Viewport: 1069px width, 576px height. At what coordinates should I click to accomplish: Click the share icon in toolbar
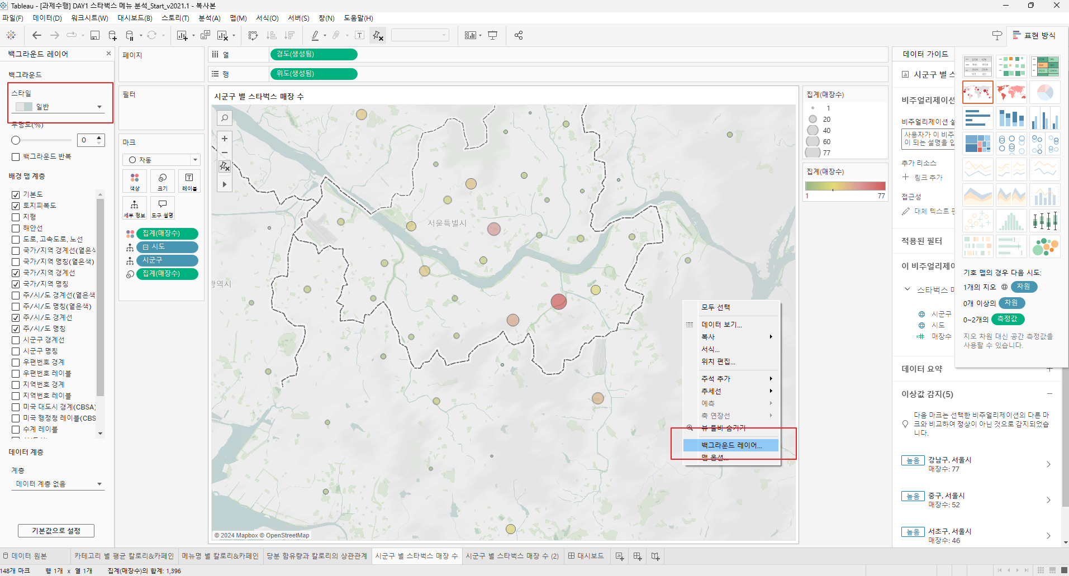519,35
